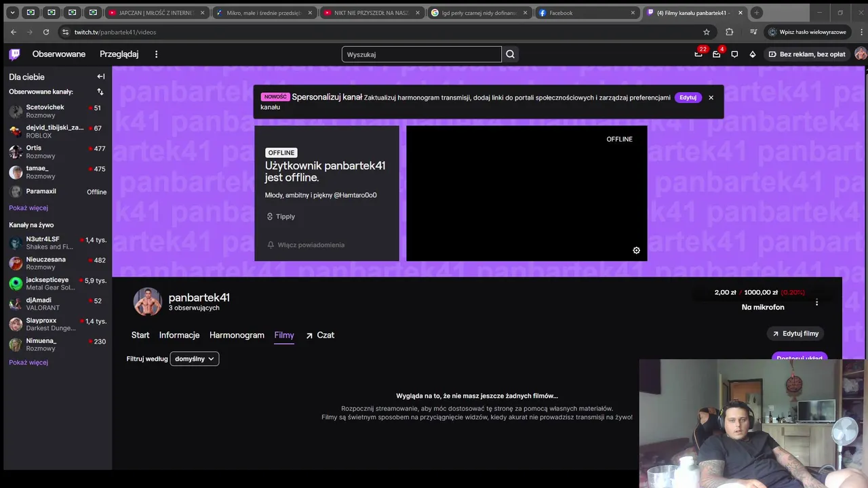Open Przeglądaj in top navigation
Viewport: 868px width, 488px height.
[x=119, y=54]
